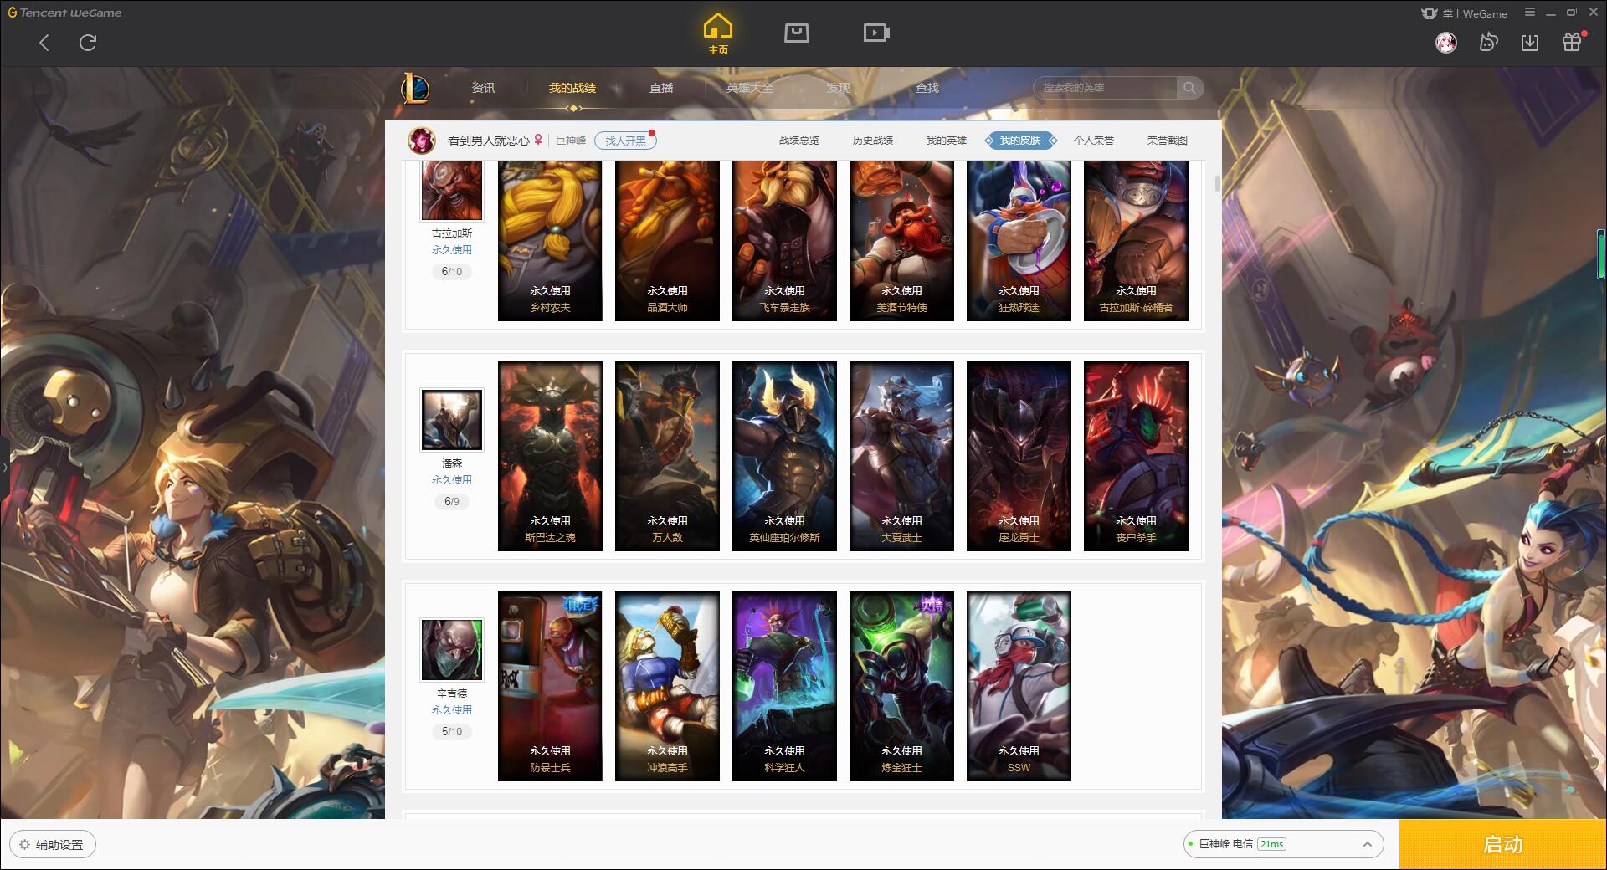The image size is (1607, 870).
Task: Open 辅助设置 settings button
Action: click(x=53, y=845)
